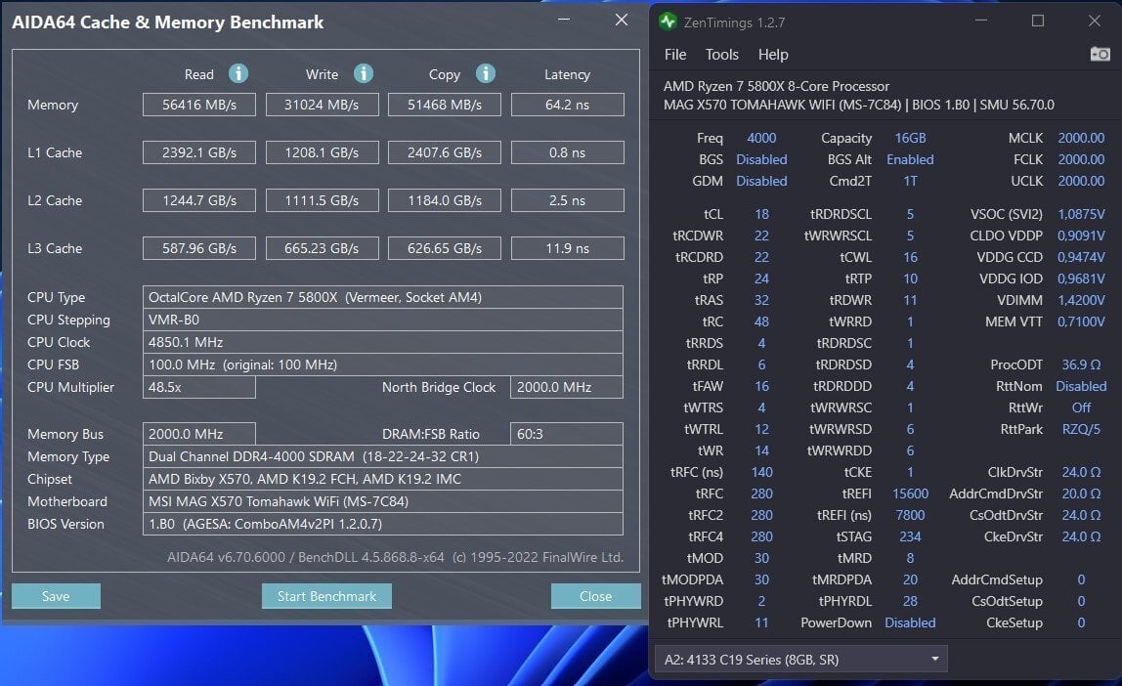Minimize the ZenTimings window

tap(981, 21)
